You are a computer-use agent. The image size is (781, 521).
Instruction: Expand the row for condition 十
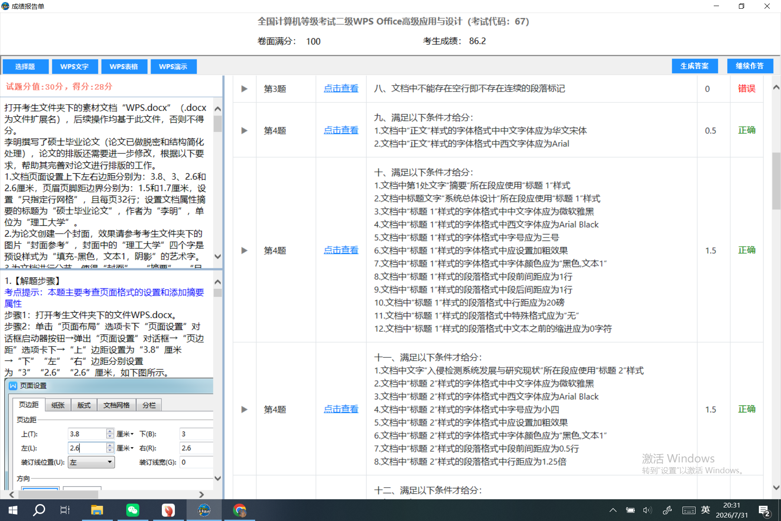tap(244, 250)
